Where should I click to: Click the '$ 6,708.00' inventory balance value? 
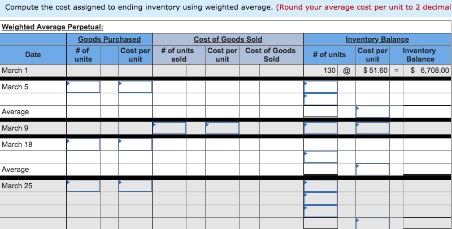(x=430, y=70)
